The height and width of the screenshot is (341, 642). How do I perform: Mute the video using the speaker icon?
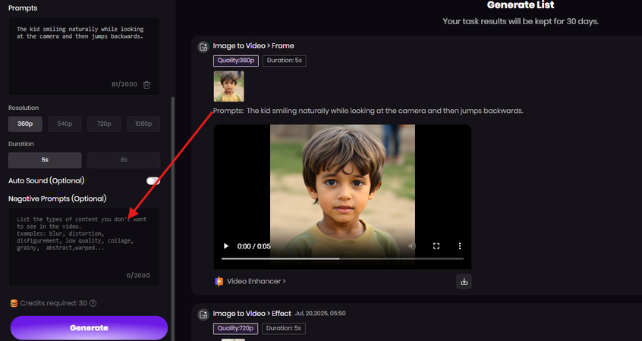[412, 246]
